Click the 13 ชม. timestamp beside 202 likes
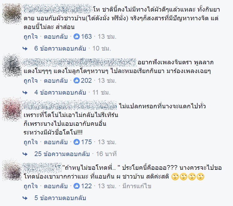 (x=107, y=81)
